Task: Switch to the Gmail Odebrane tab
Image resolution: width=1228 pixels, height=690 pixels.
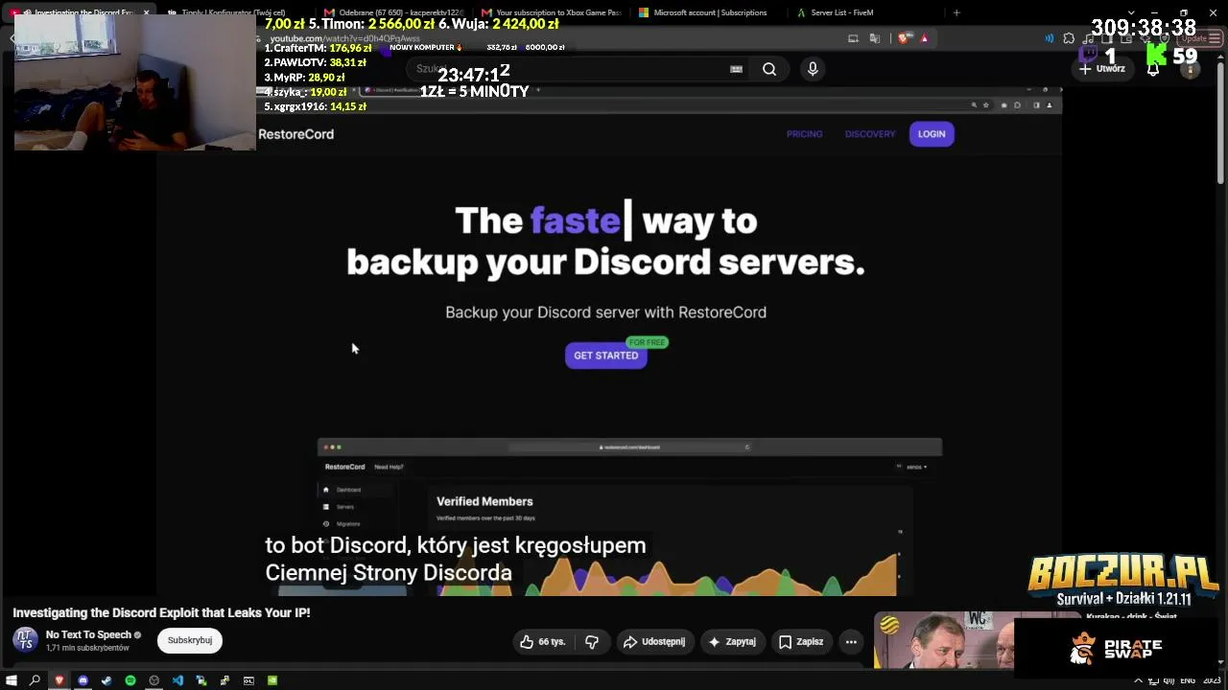Action: [394, 12]
